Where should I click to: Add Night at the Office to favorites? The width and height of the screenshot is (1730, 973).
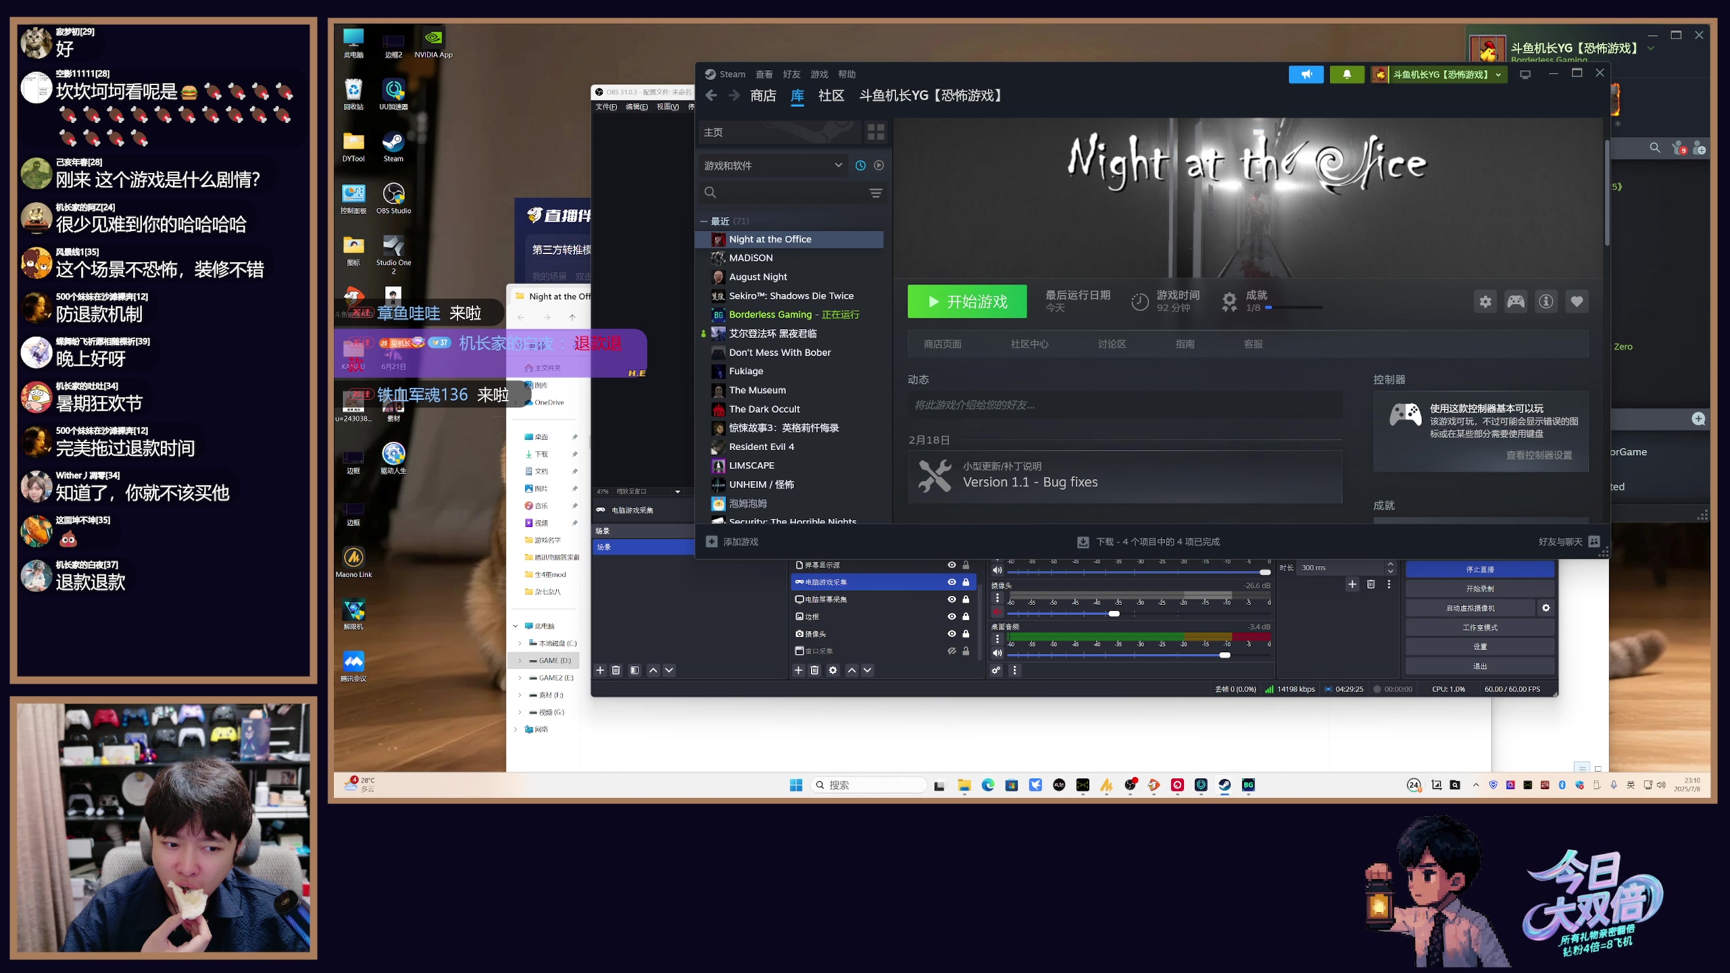[1577, 302]
